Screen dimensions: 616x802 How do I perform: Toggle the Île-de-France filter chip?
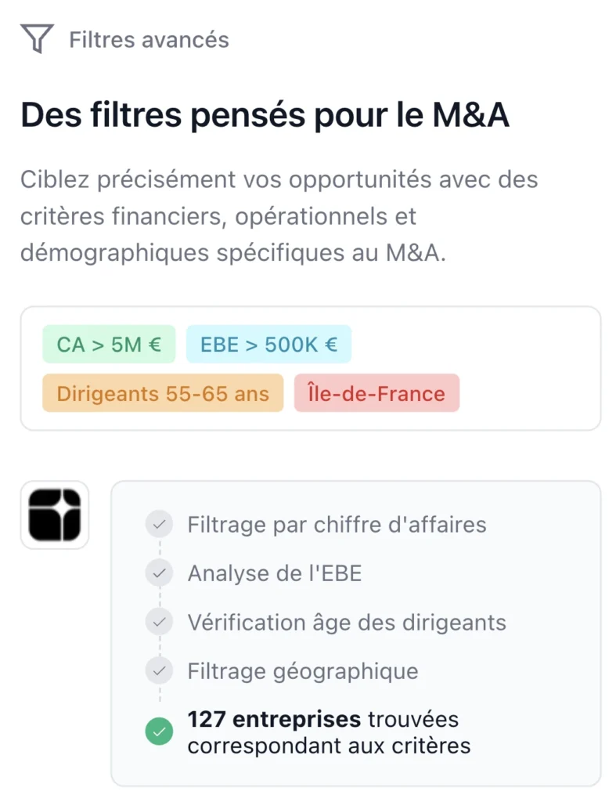coord(376,393)
